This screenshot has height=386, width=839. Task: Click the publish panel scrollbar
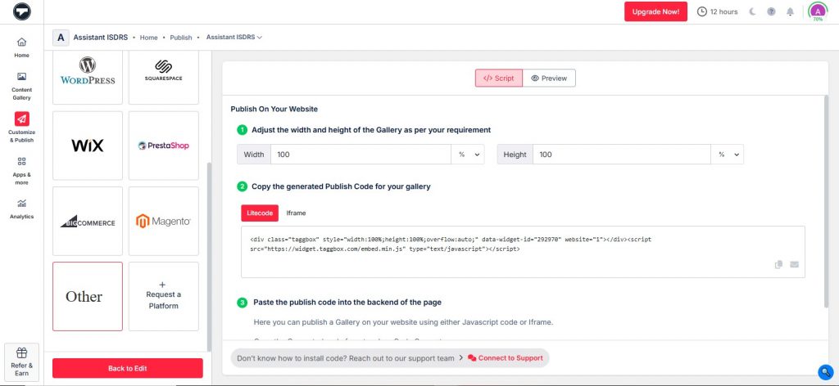826,200
